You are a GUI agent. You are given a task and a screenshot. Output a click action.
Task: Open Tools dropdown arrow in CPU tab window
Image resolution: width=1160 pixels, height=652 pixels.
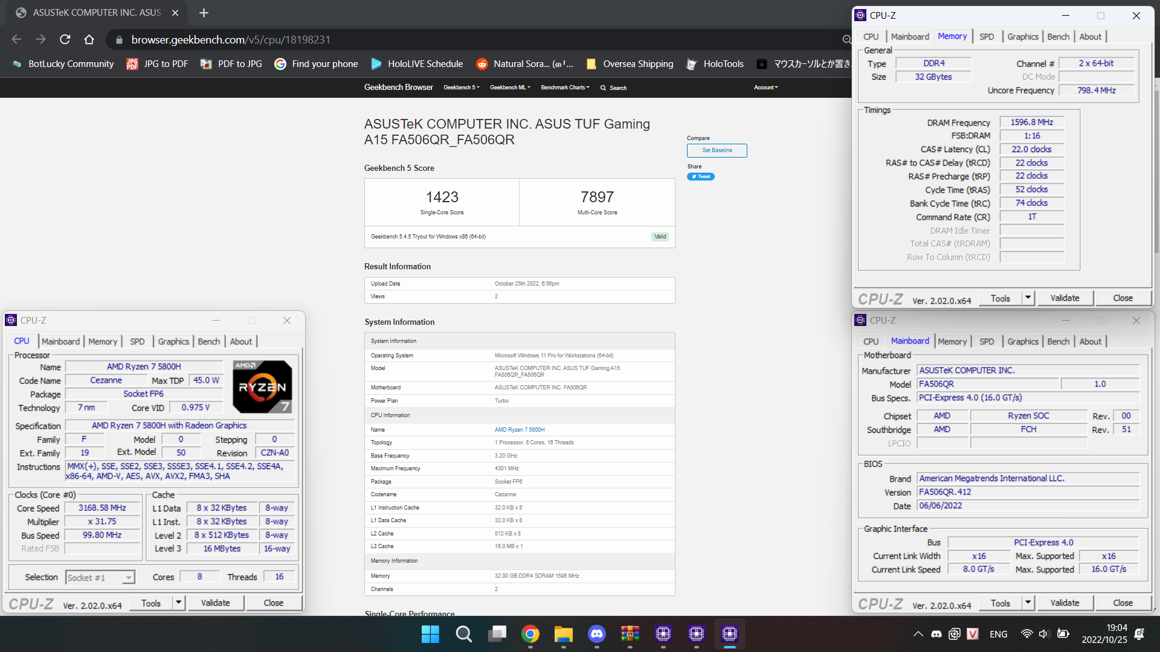(x=178, y=602)
